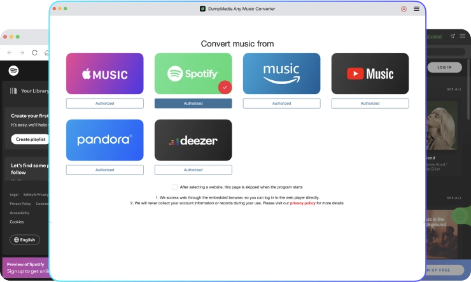Image resolution: width=471 pixels, height=282 pixels.
Task: Click Create playlist button in Spotify window
Action: tap(31, 139)
